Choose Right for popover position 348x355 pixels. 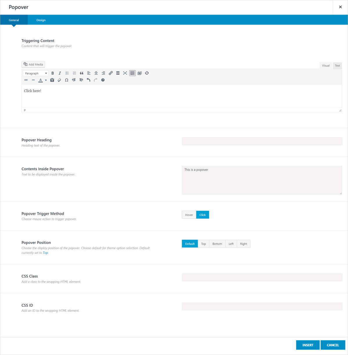(243, 243)
